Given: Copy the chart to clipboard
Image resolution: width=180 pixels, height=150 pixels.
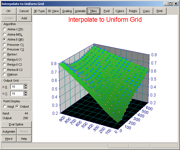Looking at the screenshot, I should [x=146, y=11].
